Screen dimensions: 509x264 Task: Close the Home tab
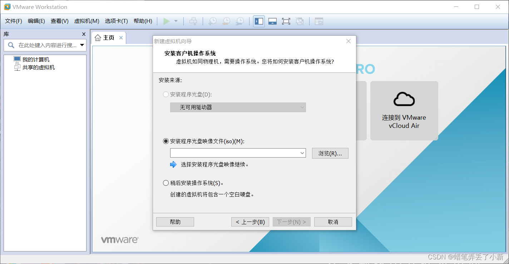coord(121,38)
